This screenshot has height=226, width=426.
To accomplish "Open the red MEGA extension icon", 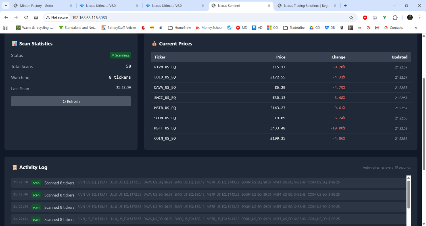I will point(365,17).
